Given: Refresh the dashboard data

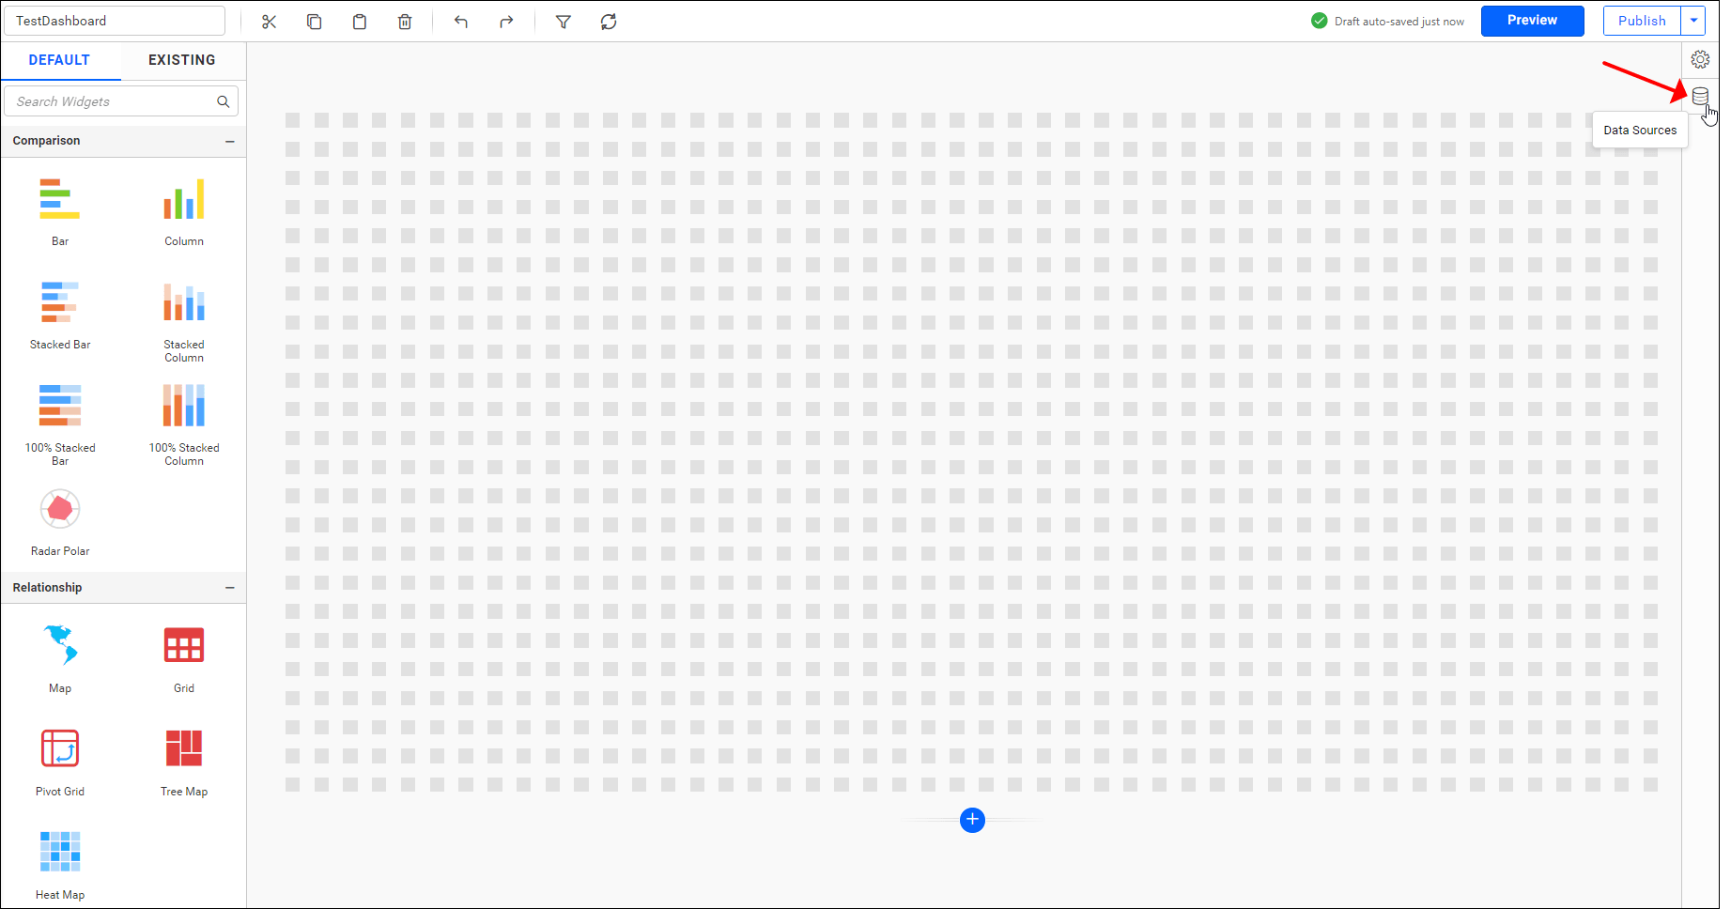Looking at the screenshot, I should pyautogui.click(x=609, y=21).
